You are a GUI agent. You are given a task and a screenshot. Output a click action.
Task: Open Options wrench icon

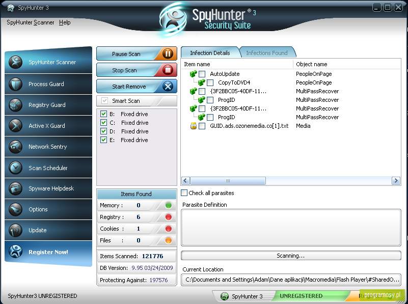tap(15, 209)
